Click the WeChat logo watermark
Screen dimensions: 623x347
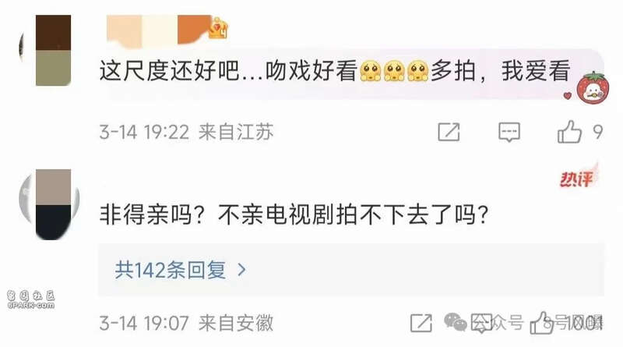(455, 321)
